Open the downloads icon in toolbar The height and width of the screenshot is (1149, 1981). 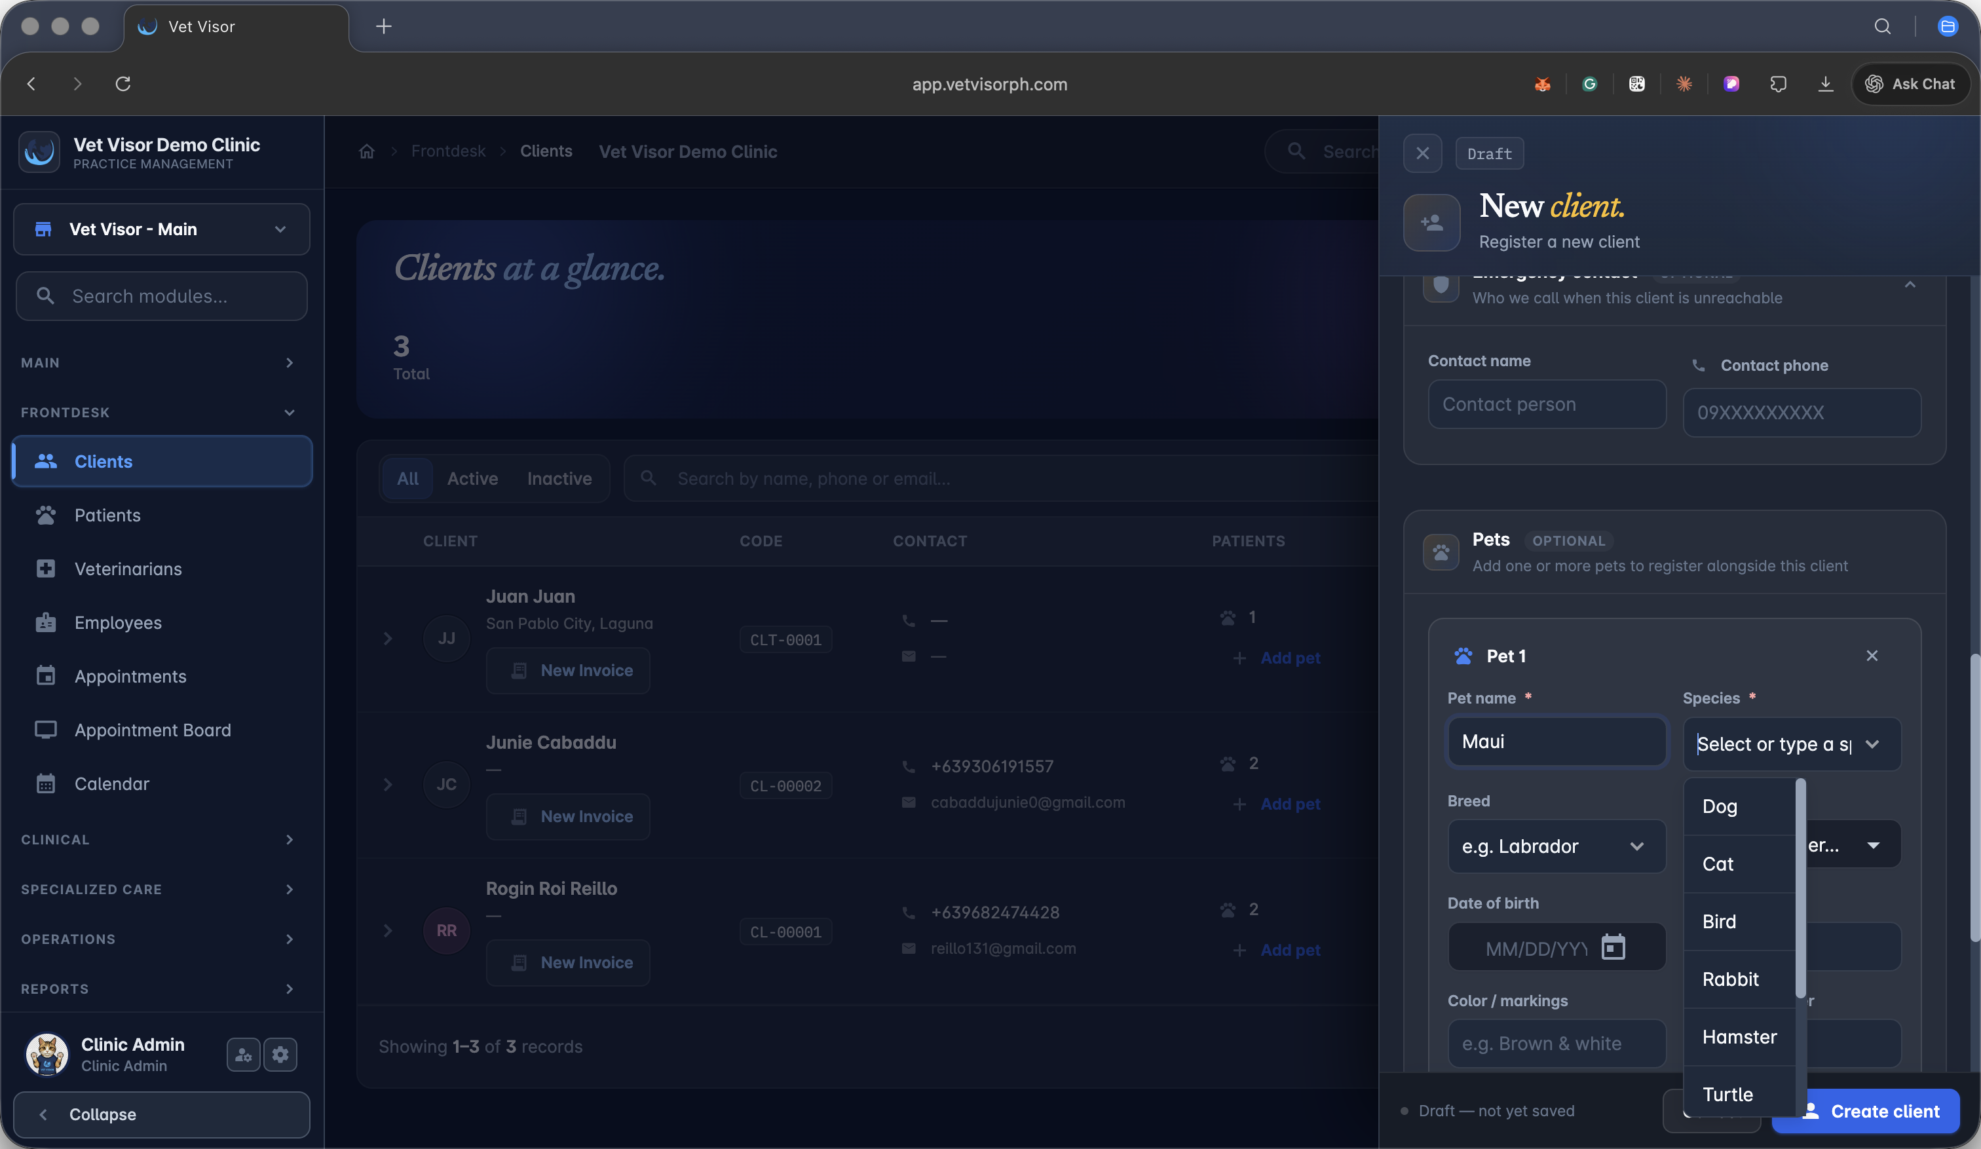tap(1825, 84)
